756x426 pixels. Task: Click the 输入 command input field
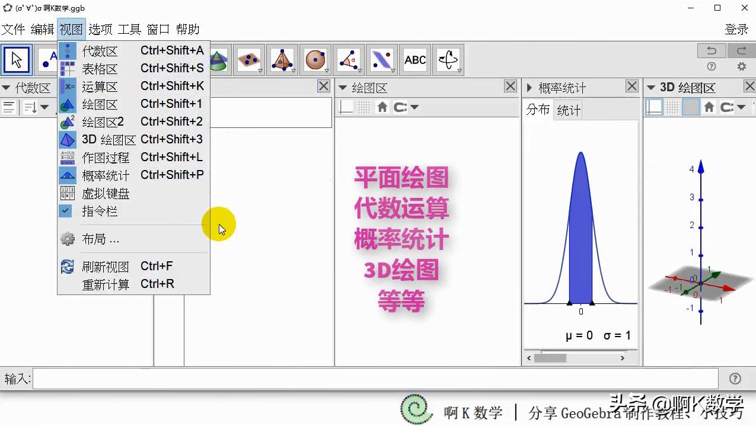pos(375,379)
